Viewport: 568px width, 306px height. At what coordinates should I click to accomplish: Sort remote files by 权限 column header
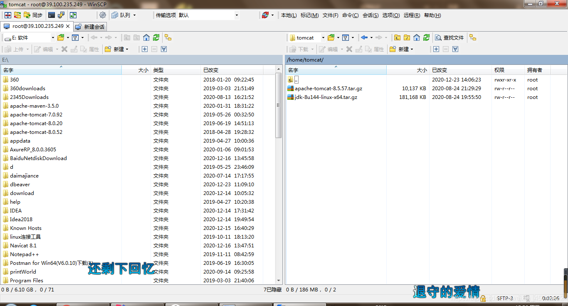pos(508,70)
